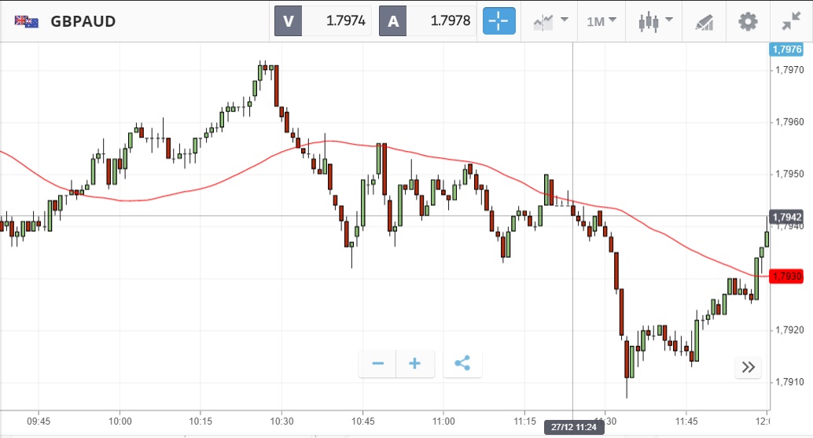
Task: Click the GBPAUD instrument name
Action: coord(83,21)
